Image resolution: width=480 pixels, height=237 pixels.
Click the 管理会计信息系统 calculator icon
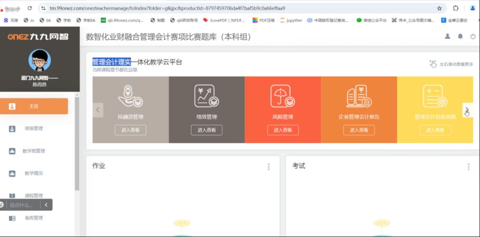pyautogui.click(x=435, y=96)
